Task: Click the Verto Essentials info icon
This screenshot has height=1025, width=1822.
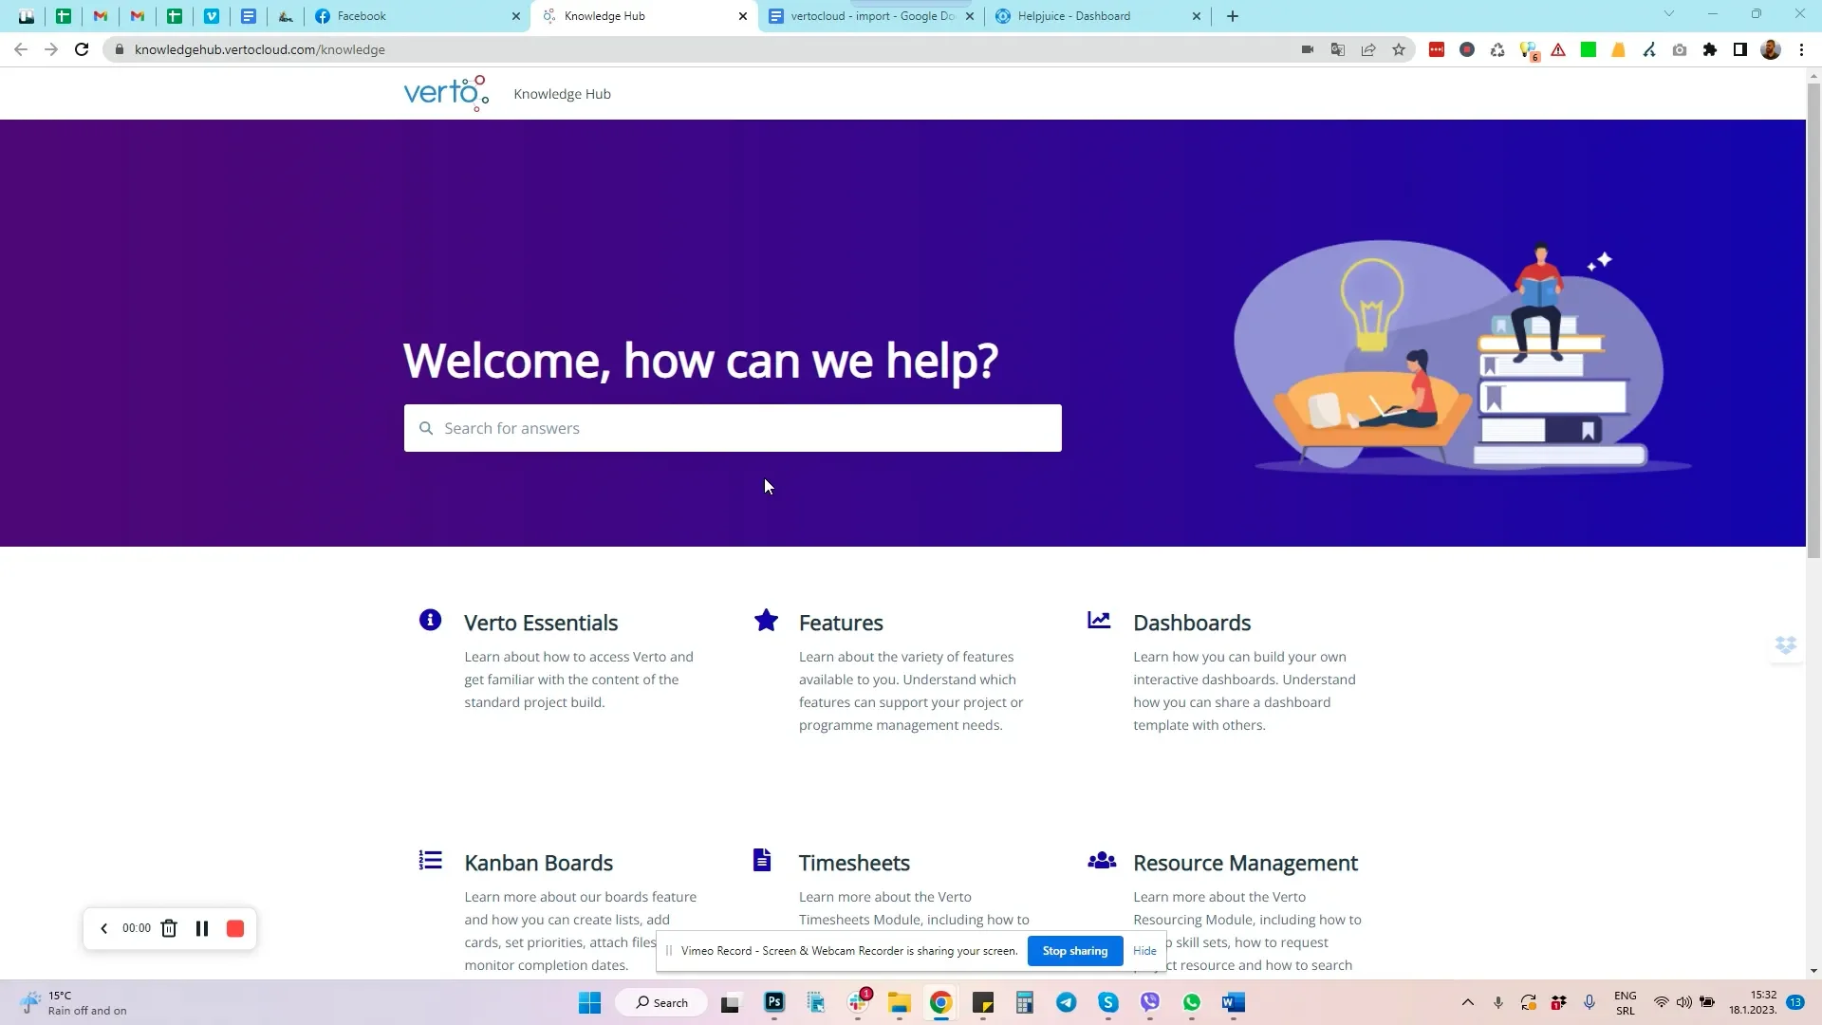Action: pyautogui.click(x=430, y=620)
